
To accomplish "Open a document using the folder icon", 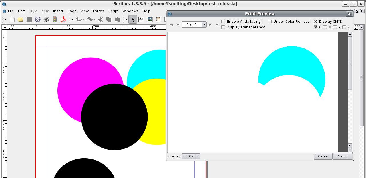I will 20,19.
